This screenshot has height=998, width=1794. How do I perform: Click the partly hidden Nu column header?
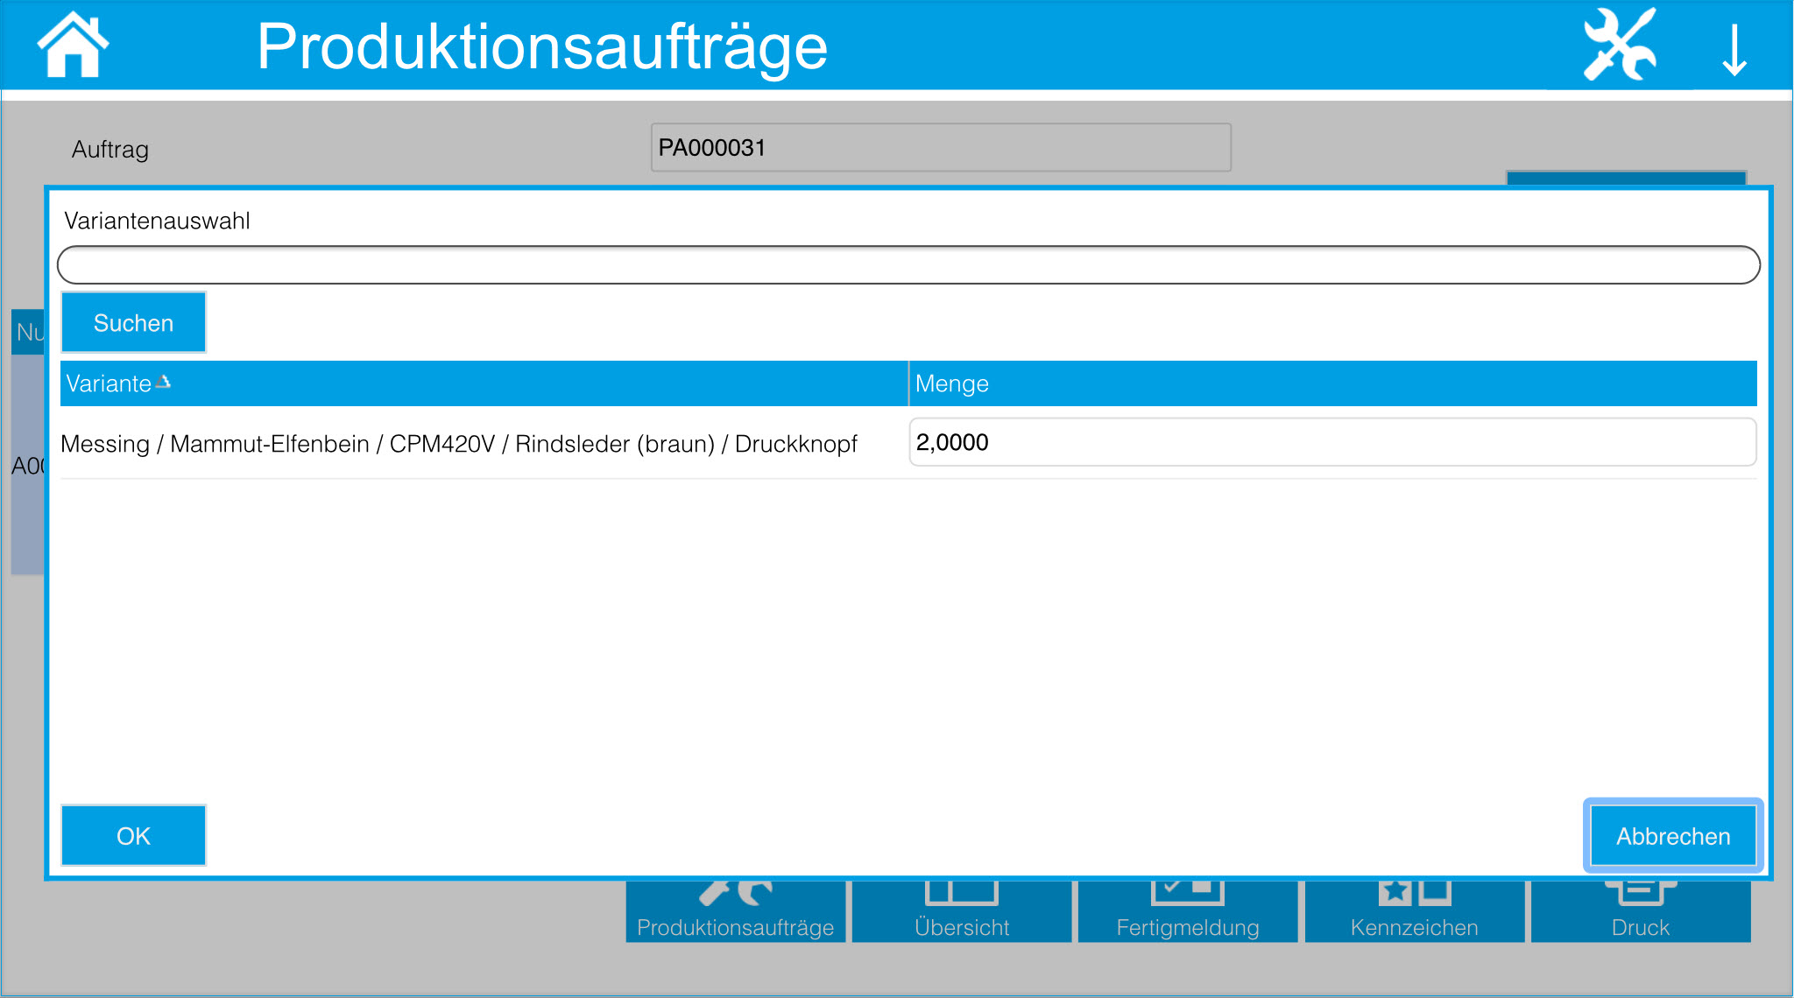coord(27,333)
